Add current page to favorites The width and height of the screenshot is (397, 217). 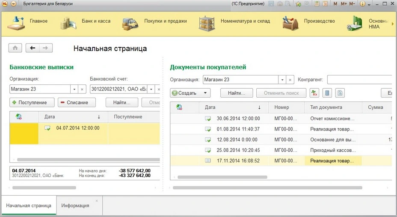pos(298,4)
